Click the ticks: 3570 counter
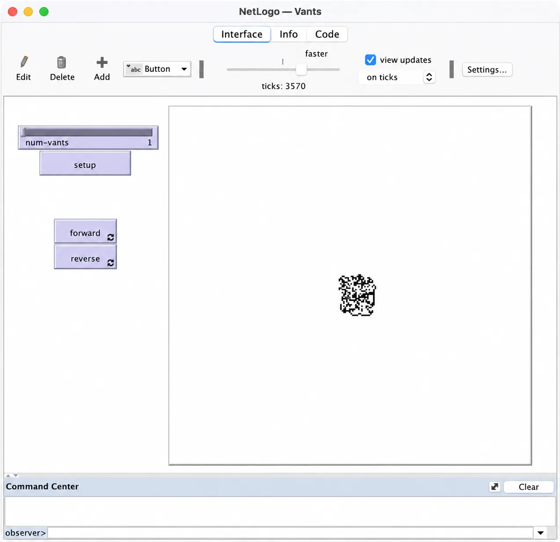560x542 pixels. point(284,86)
